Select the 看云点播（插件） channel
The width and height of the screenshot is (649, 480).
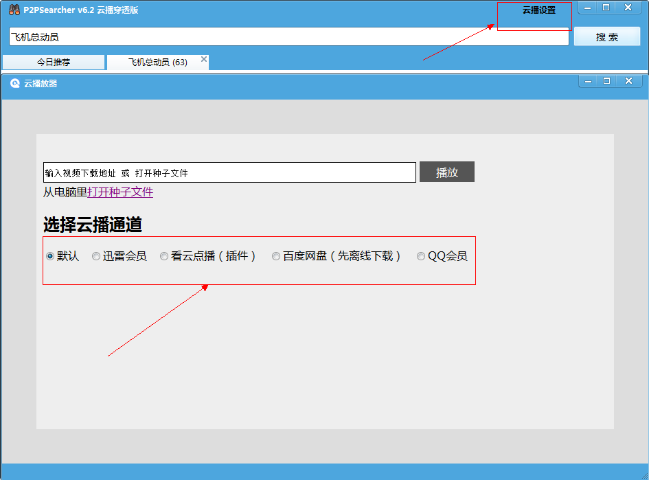tap(164, 255)
